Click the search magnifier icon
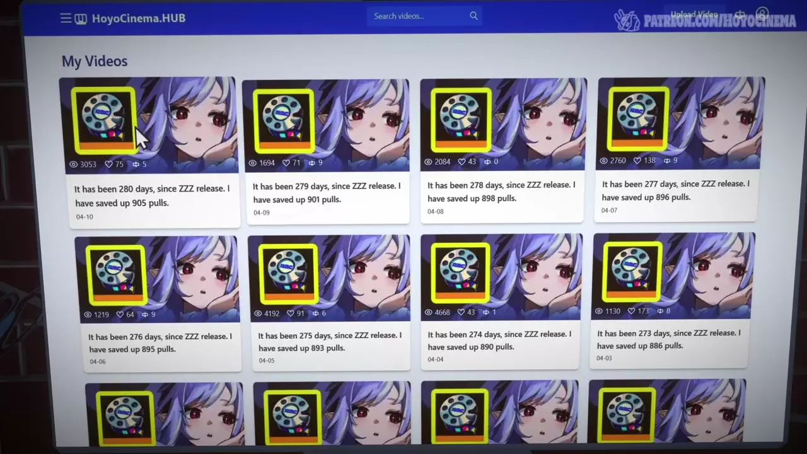This screenshot has height=454, width=807. pyautogui.click(x=473, y=16)
